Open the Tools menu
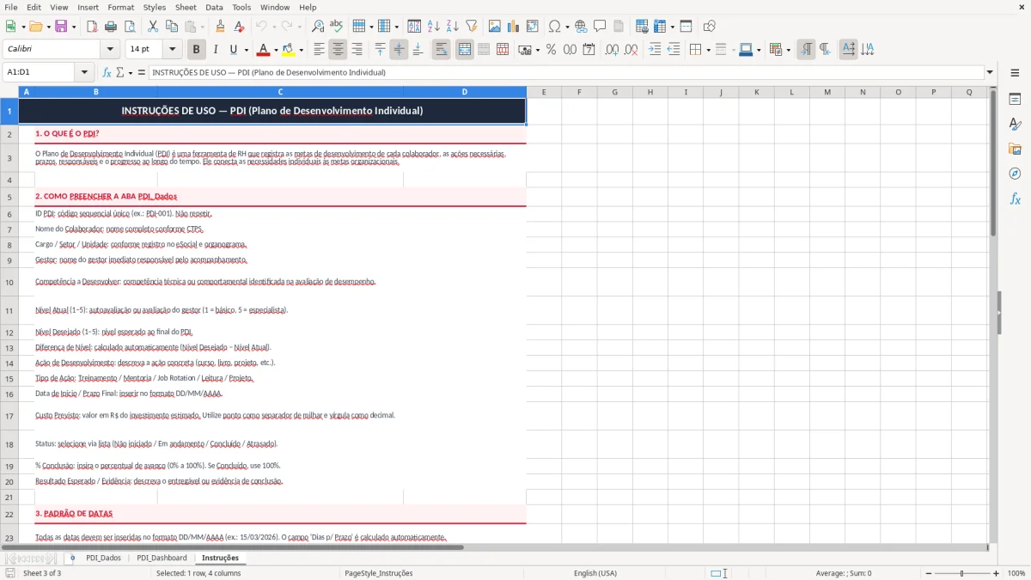1031x580 pixels. (241, 7)
